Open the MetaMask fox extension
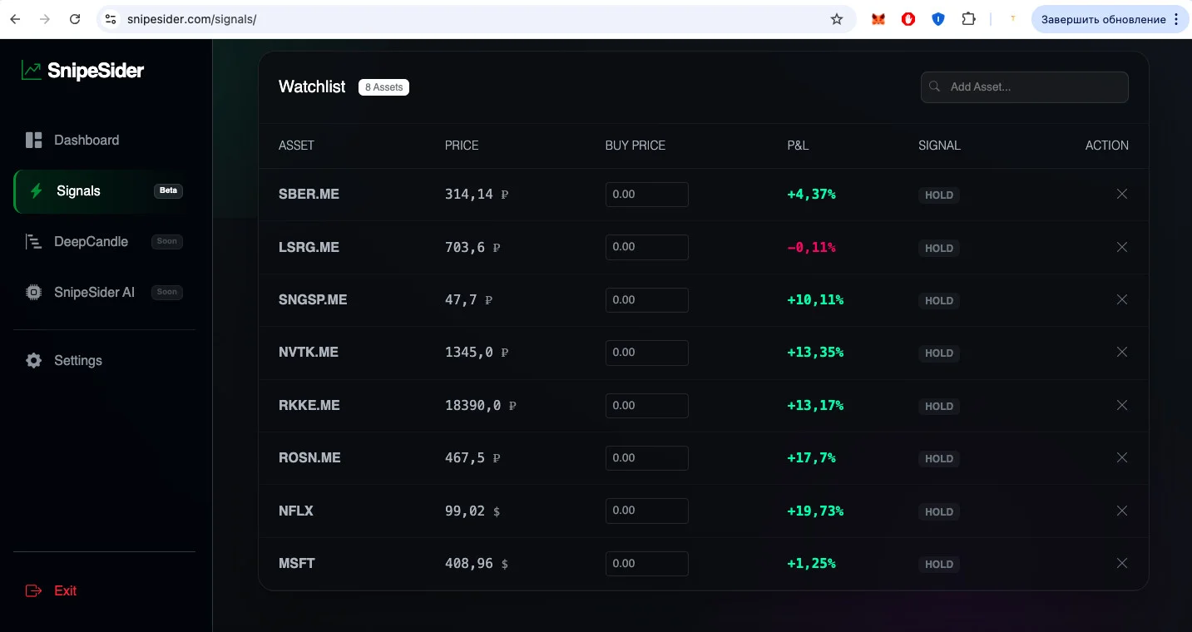The height and width of the screenshot is (632, 1192). 878,19
